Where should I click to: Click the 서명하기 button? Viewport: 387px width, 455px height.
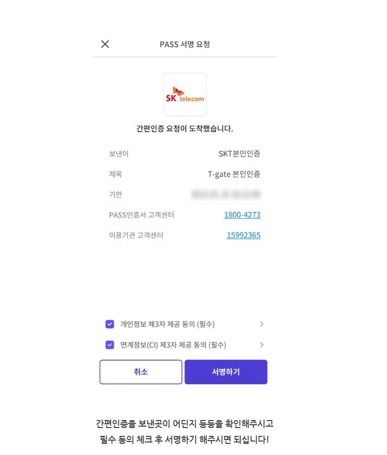click(226, 372)
